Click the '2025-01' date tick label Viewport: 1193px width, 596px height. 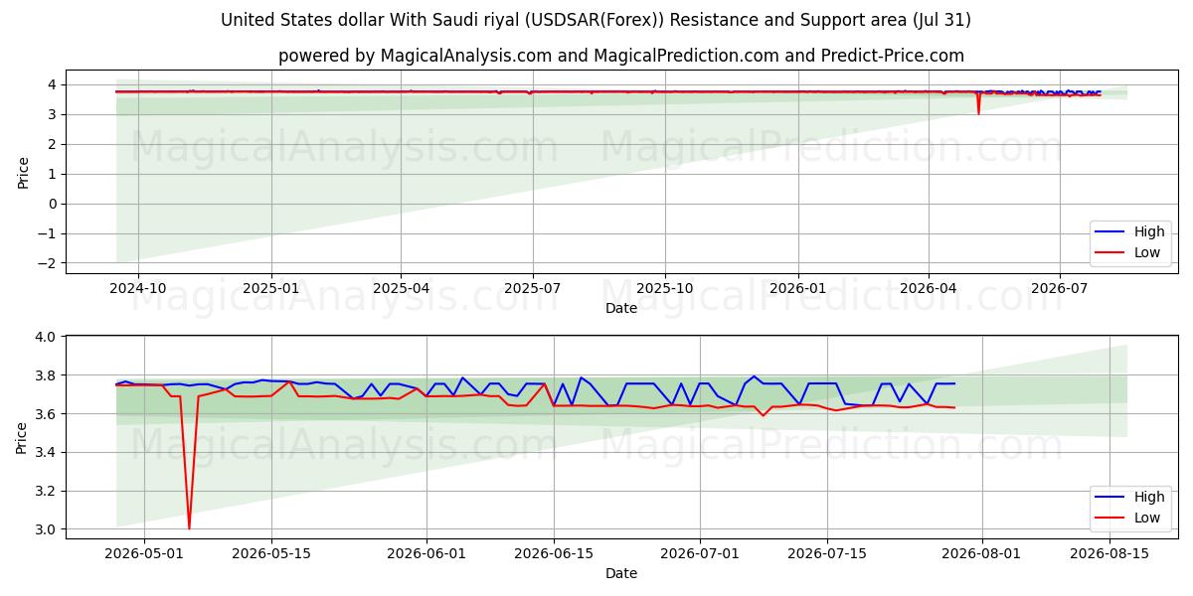(x=271, y=288)
